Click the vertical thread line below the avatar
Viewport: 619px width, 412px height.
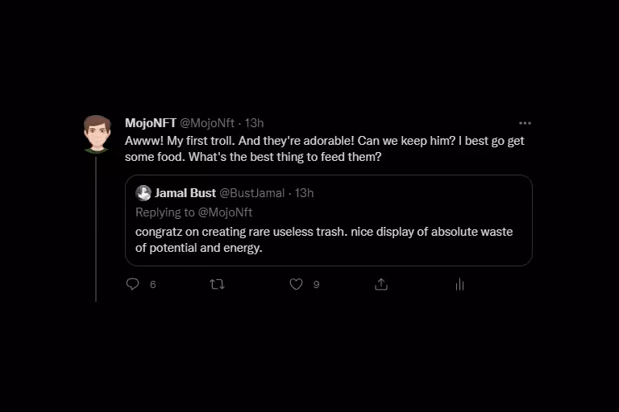click(96, 229)
